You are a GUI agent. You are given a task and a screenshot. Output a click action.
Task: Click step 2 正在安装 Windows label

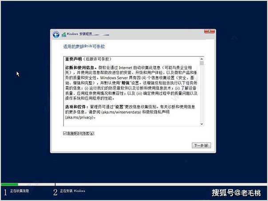pos(72,191)
